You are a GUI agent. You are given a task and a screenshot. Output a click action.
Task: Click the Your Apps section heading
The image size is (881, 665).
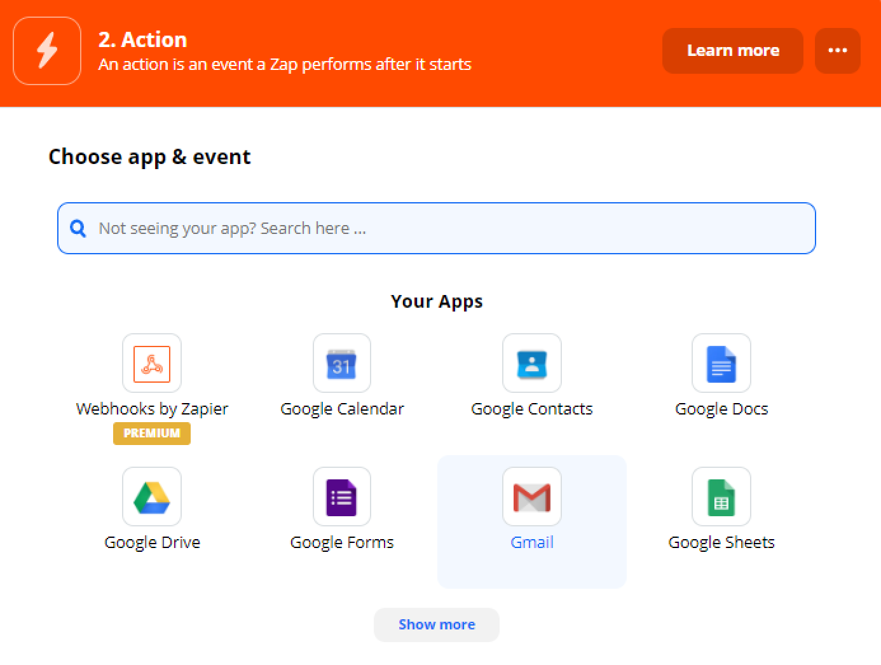coord(437,301)
